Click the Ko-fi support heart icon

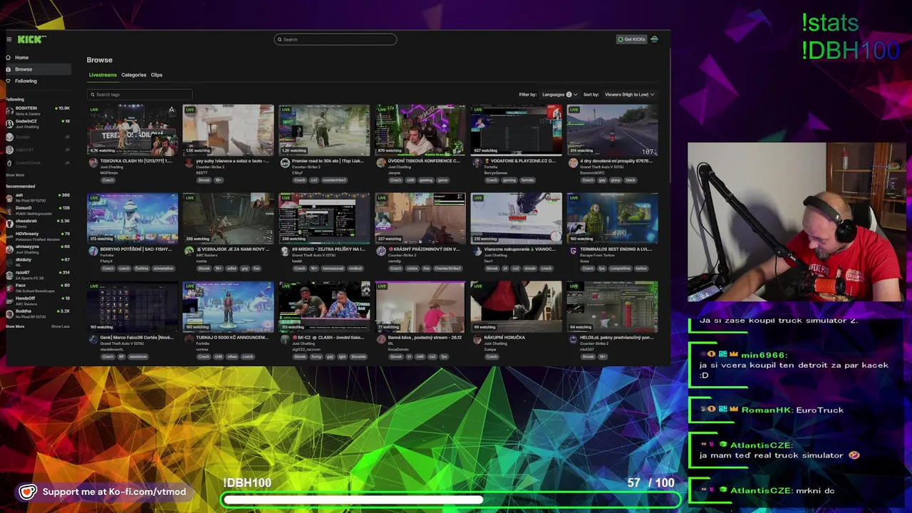[27, 492]
